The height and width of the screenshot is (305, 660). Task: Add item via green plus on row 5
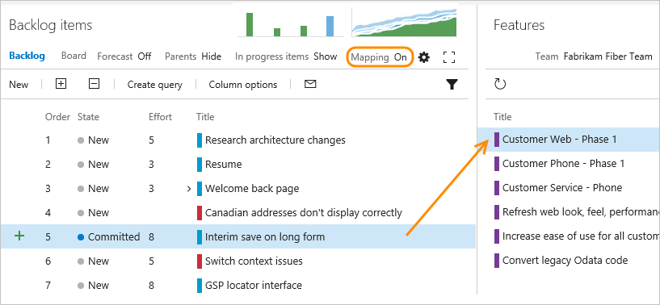[x=19, y=236]
